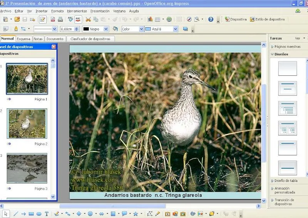Choose the two-column content layout
The image size is (308, 218).
(x=287, y=128)
